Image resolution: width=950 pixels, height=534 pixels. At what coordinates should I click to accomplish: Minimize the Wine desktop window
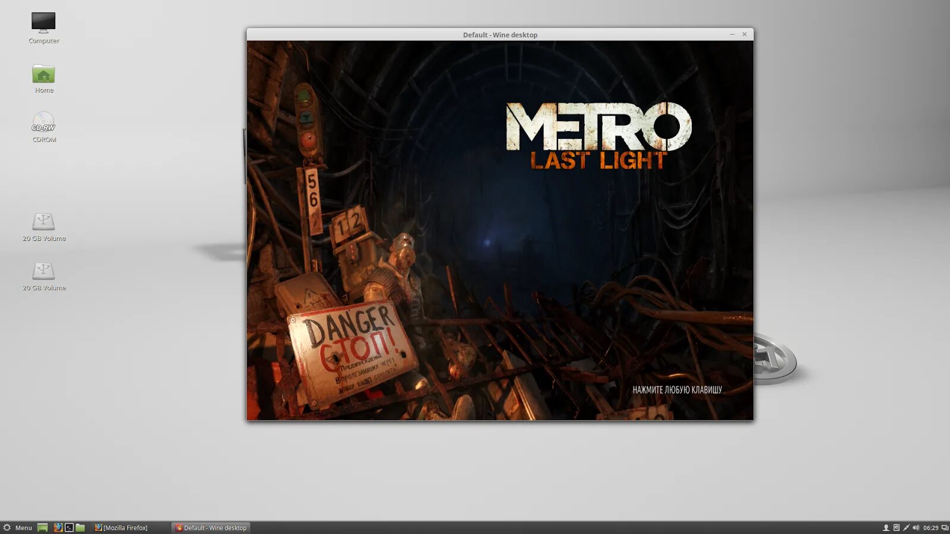tap(732, 34)
